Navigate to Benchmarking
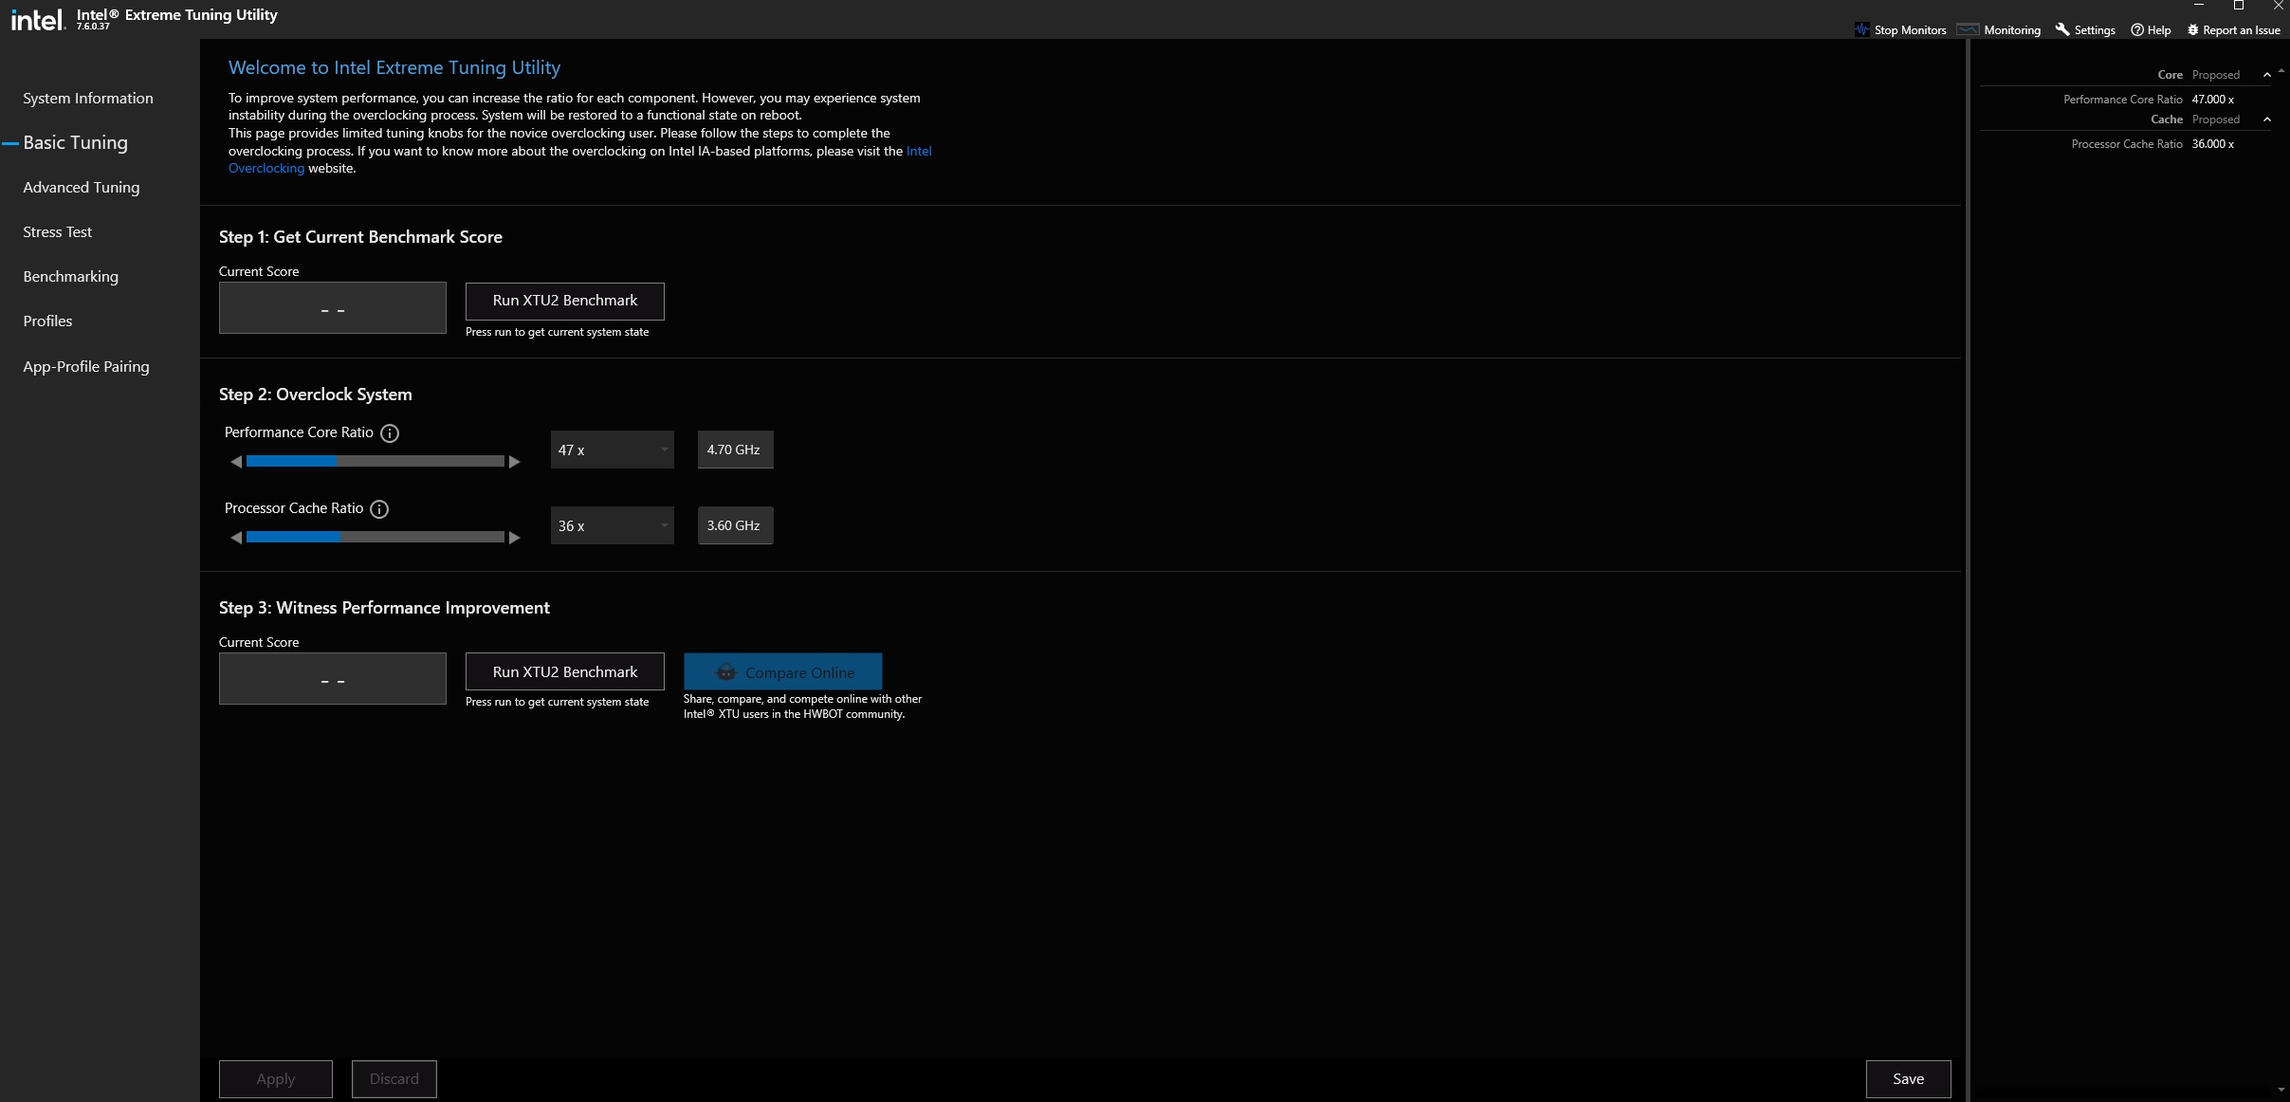Viewport: 2290px width, 1102px height. click(x=71, y=277)
